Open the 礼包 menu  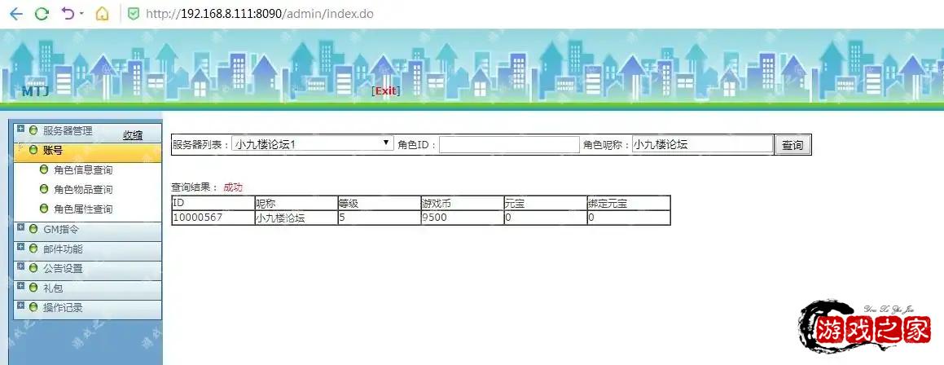tap(53, 288)
